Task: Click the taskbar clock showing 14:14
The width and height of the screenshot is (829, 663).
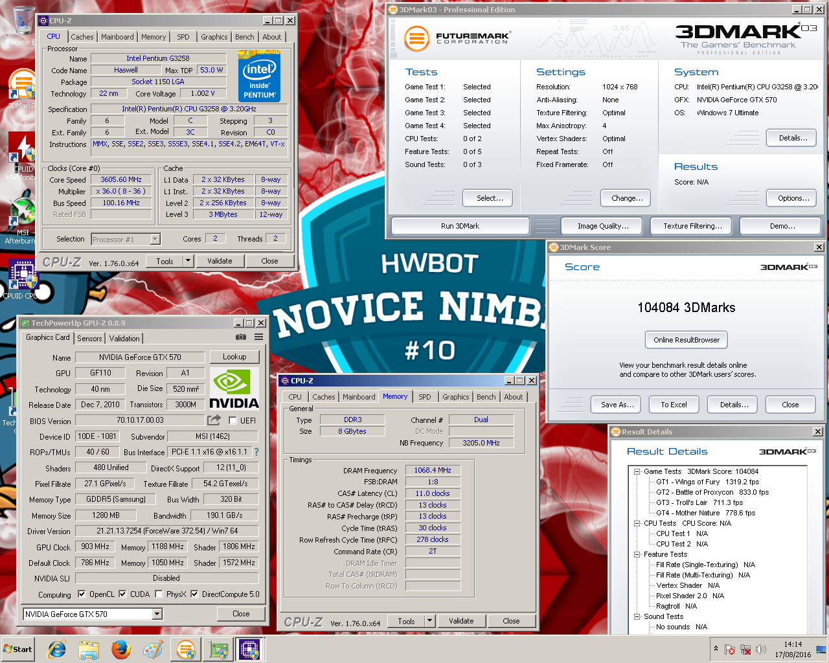Action: pyautogui.click(x=793, y=649)
